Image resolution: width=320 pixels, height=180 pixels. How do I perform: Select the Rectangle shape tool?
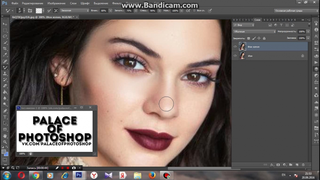(5, 129)
